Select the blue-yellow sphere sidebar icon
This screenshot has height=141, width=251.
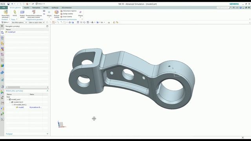coord(2,108)
